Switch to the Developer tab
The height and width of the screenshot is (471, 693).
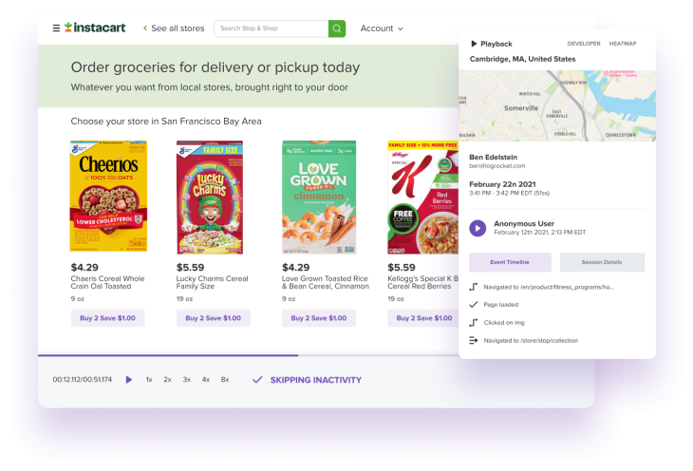point(584,44)
